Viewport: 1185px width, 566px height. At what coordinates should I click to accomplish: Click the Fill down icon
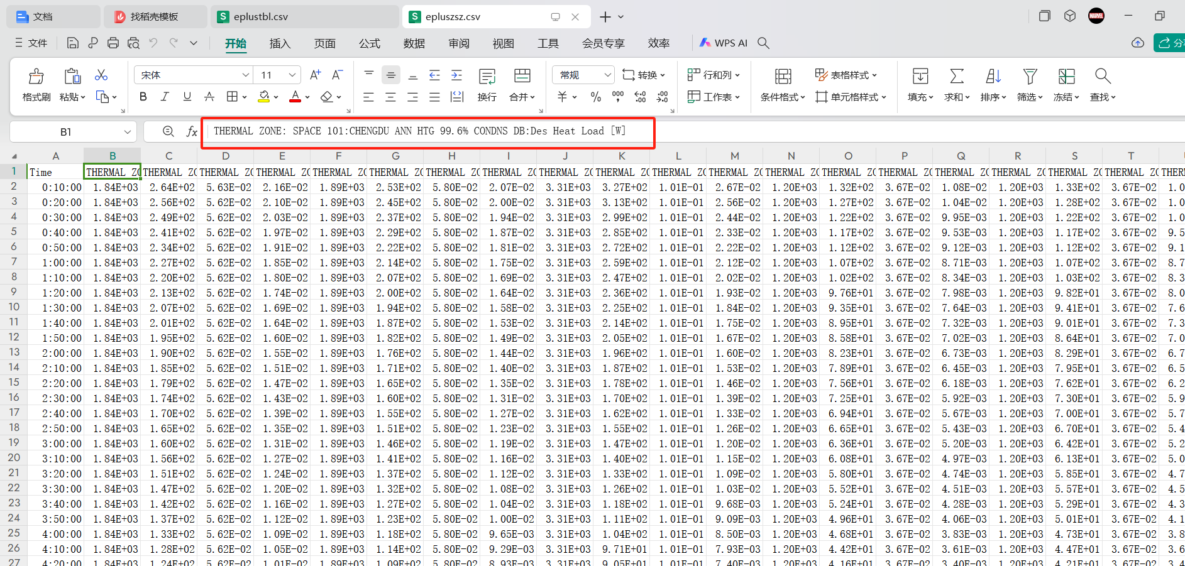920,77
